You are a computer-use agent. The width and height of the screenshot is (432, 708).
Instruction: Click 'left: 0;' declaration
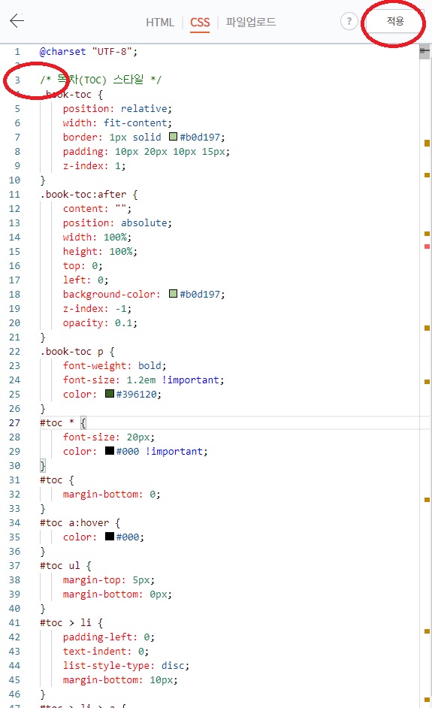(x=86, y=280)
